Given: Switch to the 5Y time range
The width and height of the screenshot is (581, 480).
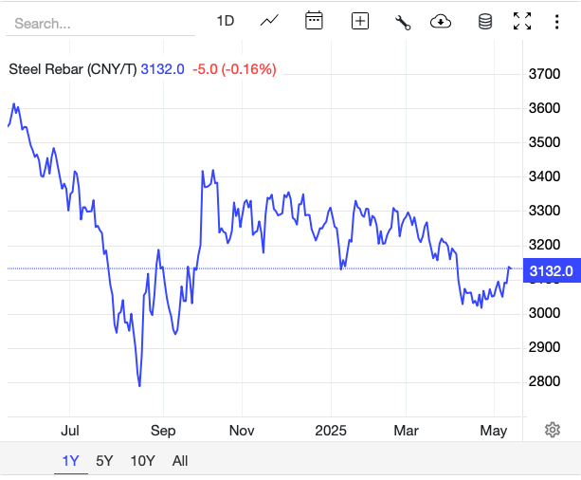Looking at the screenshot, I should coord(104,461).
